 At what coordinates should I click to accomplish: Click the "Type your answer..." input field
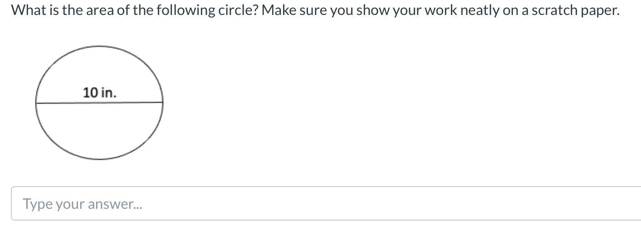(x=272, y=204)
